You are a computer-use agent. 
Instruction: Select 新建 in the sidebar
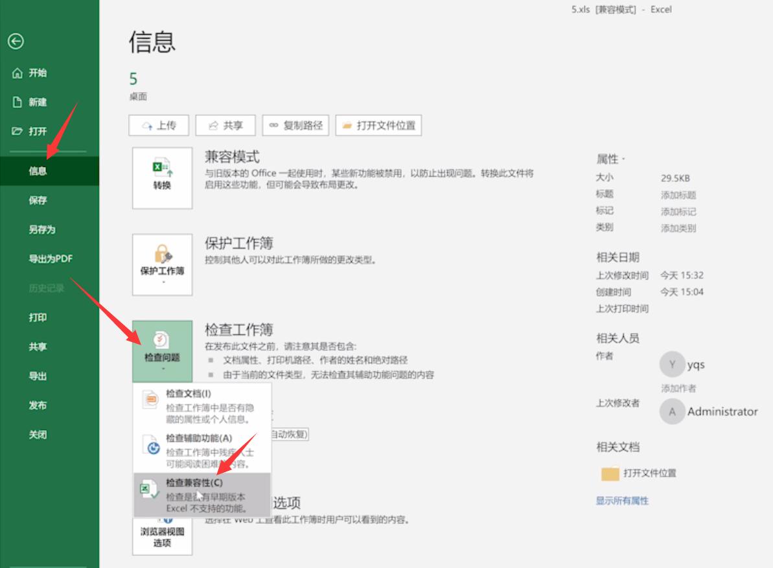pyautogui.click(x=30, y=102)
